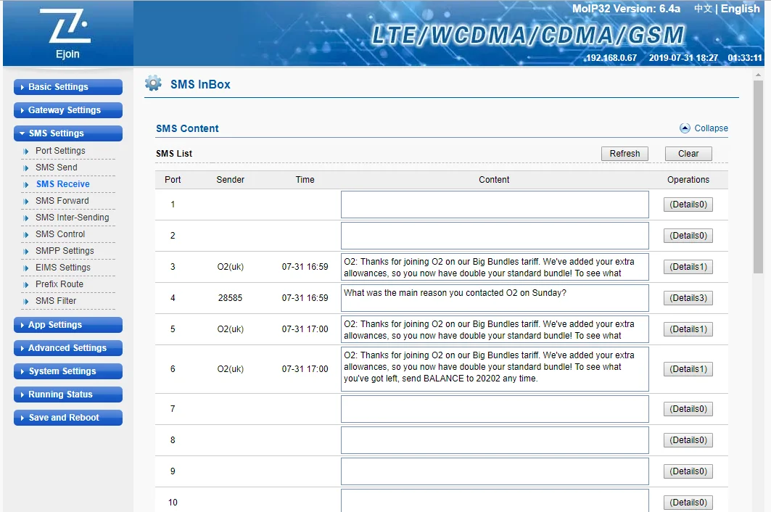Click port 6 message mentioning BALANCE
Viewport: 771px width, 512px height.
tap(495, 369)
